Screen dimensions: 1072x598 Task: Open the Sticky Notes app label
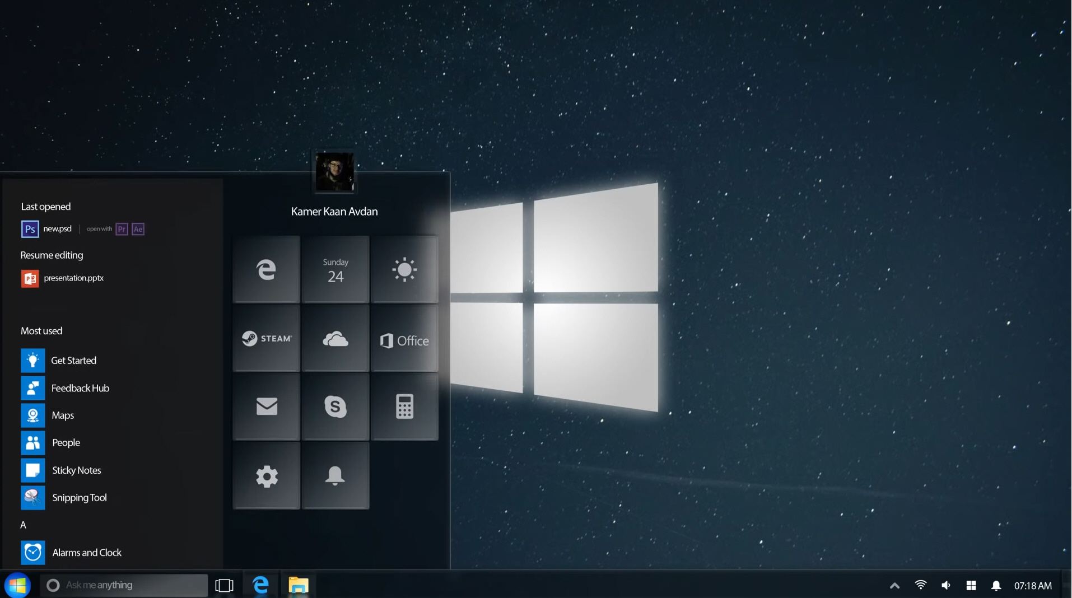pos(77,470)
